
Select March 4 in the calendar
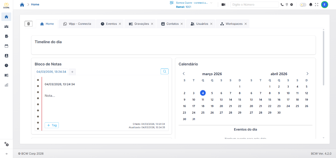(x=203, y=93)
